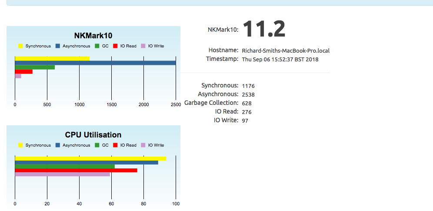Viewport: 433px width, 211px height.
Task: Click the 2500 axis label in NKMark10 chart
Action: [x=176, y=105]
